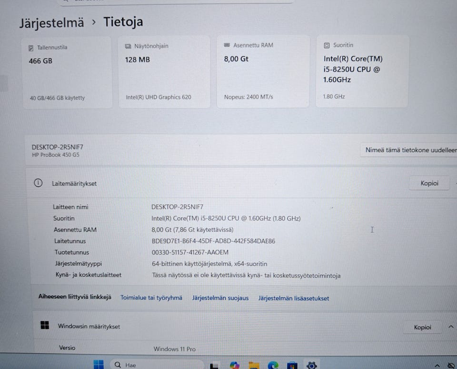Viewport: 457px width, 369px height.
Task: Show hidden system tray icons
Action: 437,366
